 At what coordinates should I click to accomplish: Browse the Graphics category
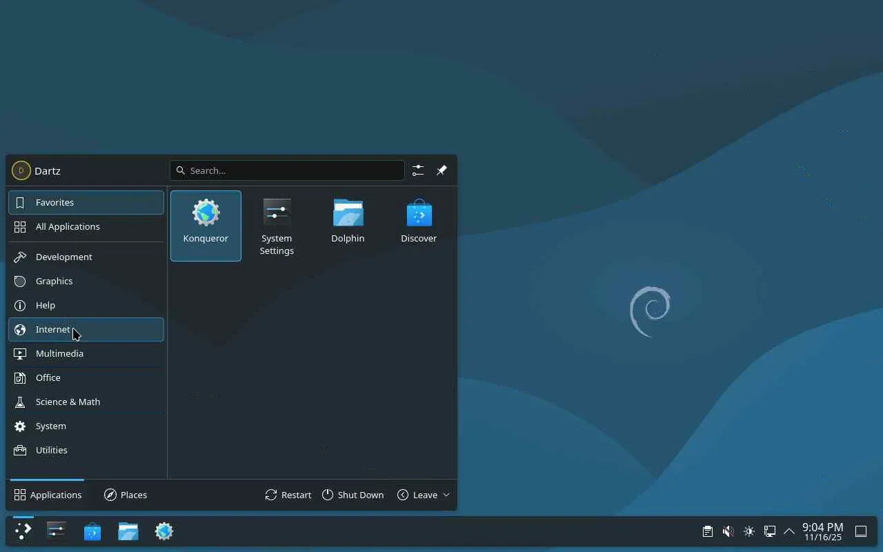click(86, 281)
